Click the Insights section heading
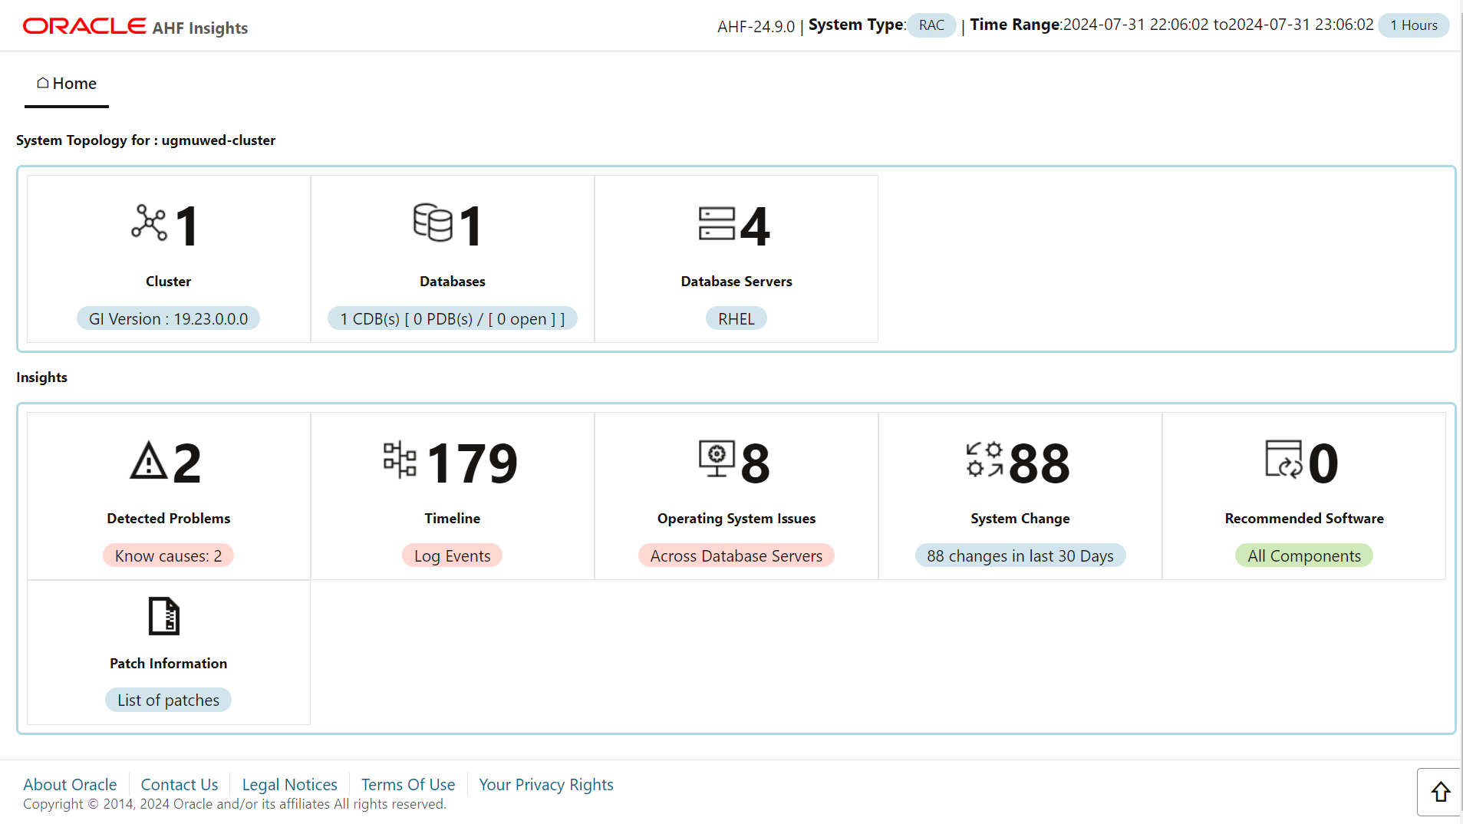1463x824 pixels. point(41,377)
